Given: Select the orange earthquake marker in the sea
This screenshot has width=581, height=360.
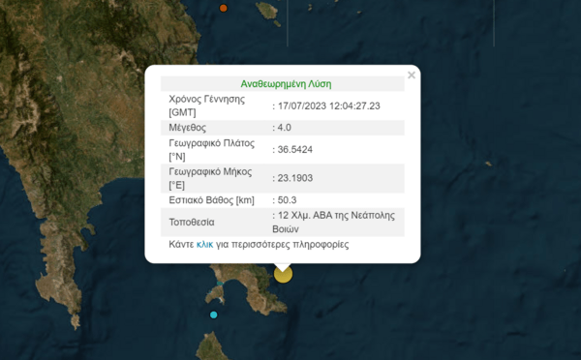Looking at the screenshot, I should click(223, 8).
